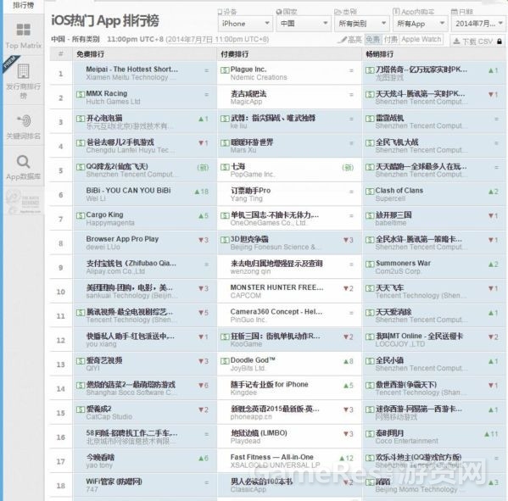Screen dimensions: 508x501
Task: Click in-app purchase icon beside 3D坦克争霸
Action: point(225,240)
